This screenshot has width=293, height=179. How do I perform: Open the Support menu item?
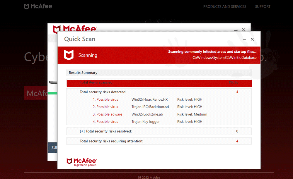(263, 6)
